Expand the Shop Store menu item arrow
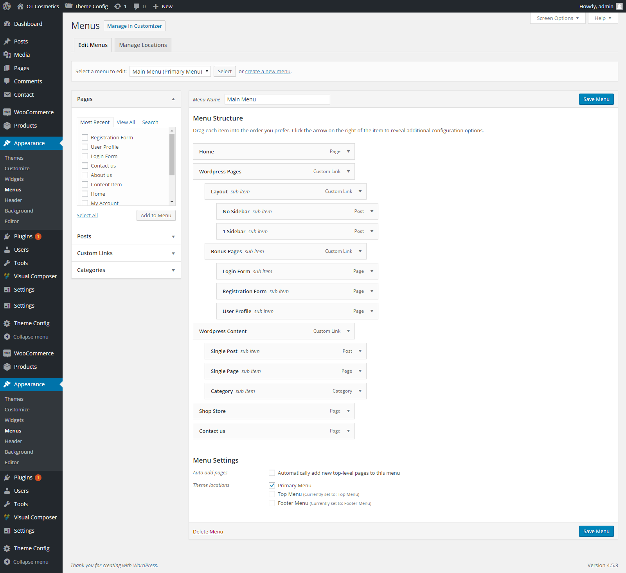Viewport: 626px width, 573px height. (348, 411)
